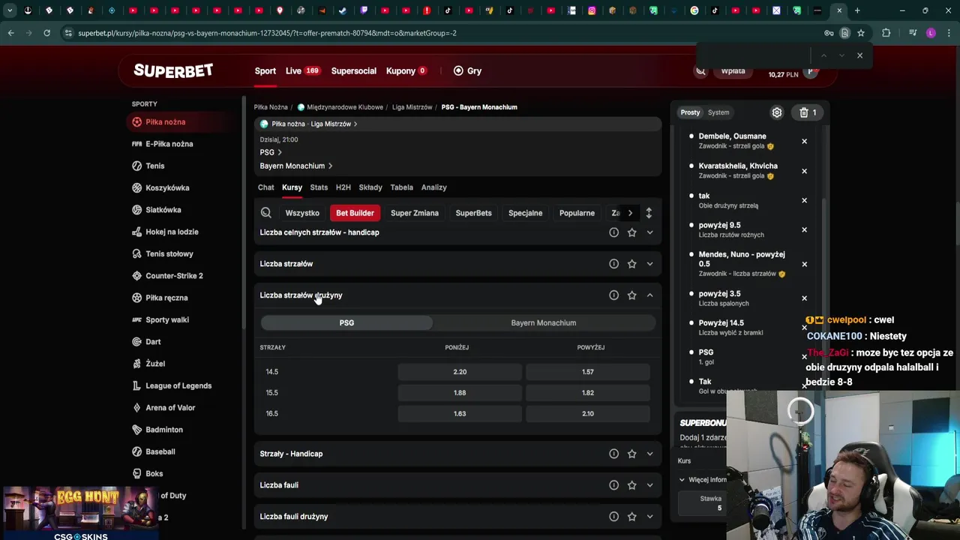Switch to the Chat tab
Image resolution: width=960 pixels, height=540 pixels.
point(265,187)
